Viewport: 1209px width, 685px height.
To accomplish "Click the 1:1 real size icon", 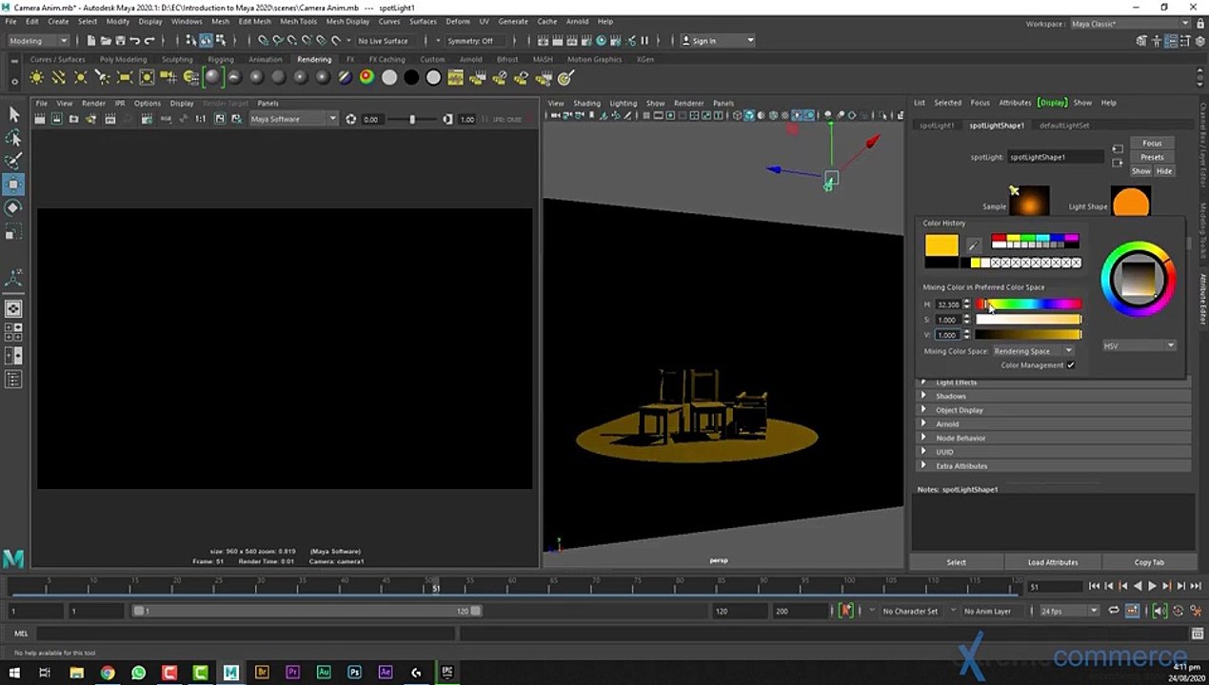I will [201, 119].
